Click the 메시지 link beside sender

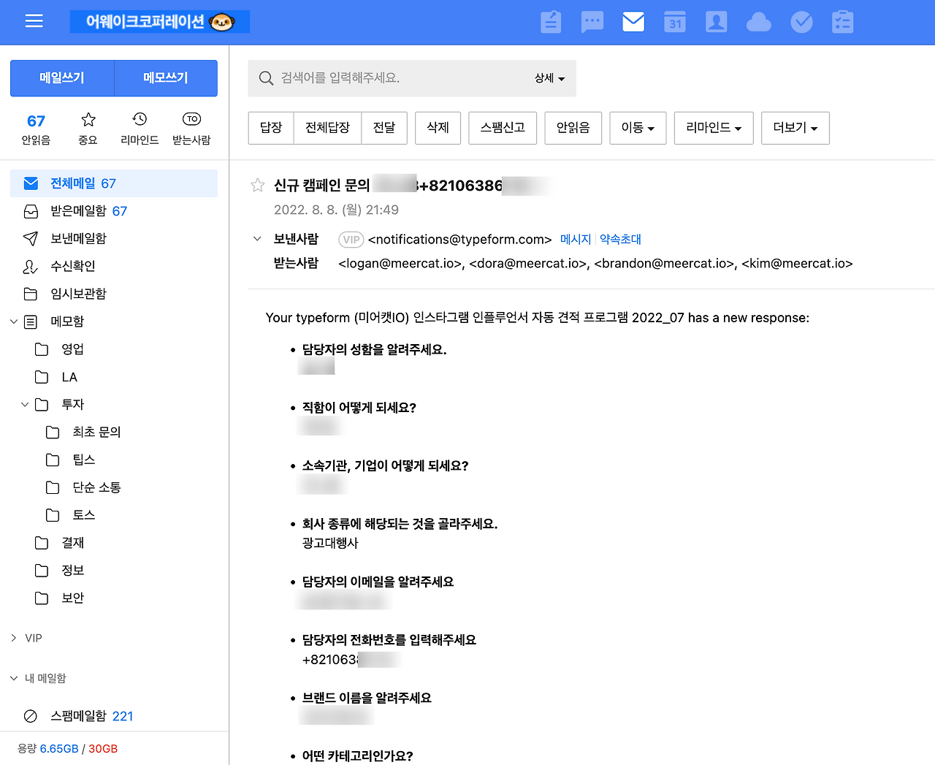(x=576, y=240)
